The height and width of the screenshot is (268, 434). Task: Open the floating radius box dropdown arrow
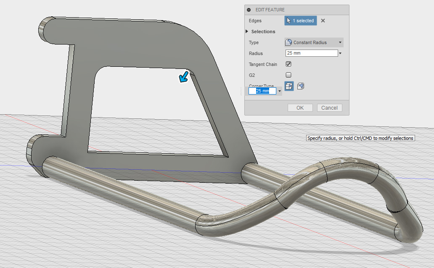point(280,91)
